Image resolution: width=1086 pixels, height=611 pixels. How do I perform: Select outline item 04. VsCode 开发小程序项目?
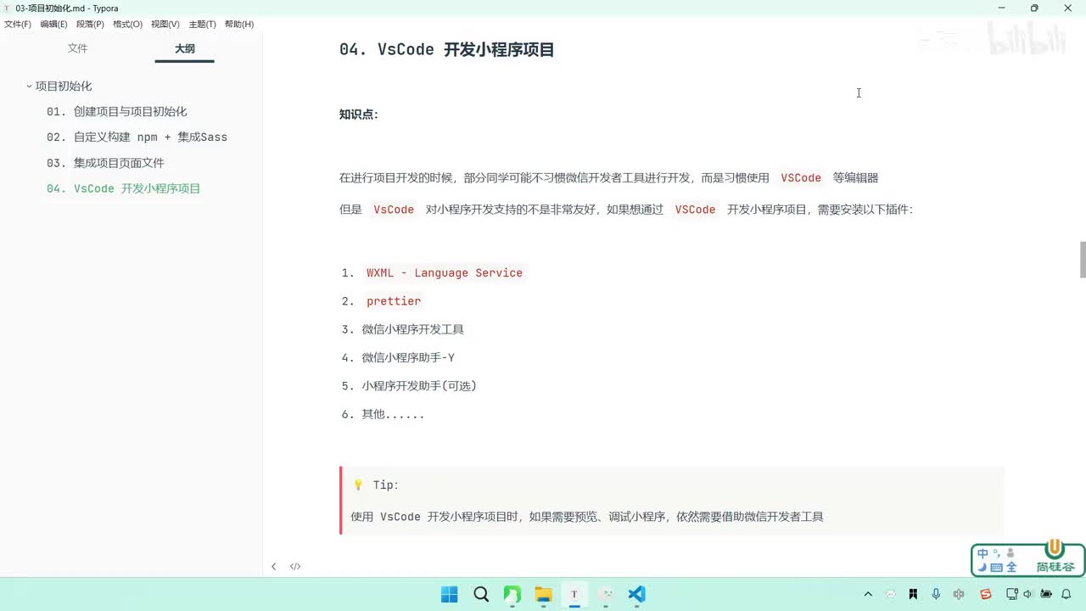[x=124, y=188]
